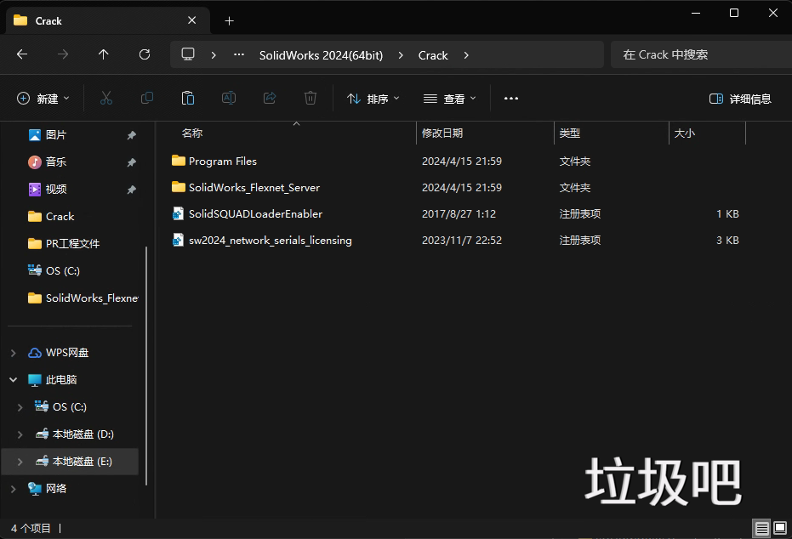792x539 pixels.
Task: Click the Delete trash icon
Action: pos(310,98)
